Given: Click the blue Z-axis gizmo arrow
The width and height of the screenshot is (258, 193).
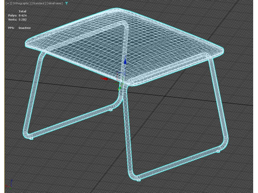Looking at the screenshot, I should 125,61.
